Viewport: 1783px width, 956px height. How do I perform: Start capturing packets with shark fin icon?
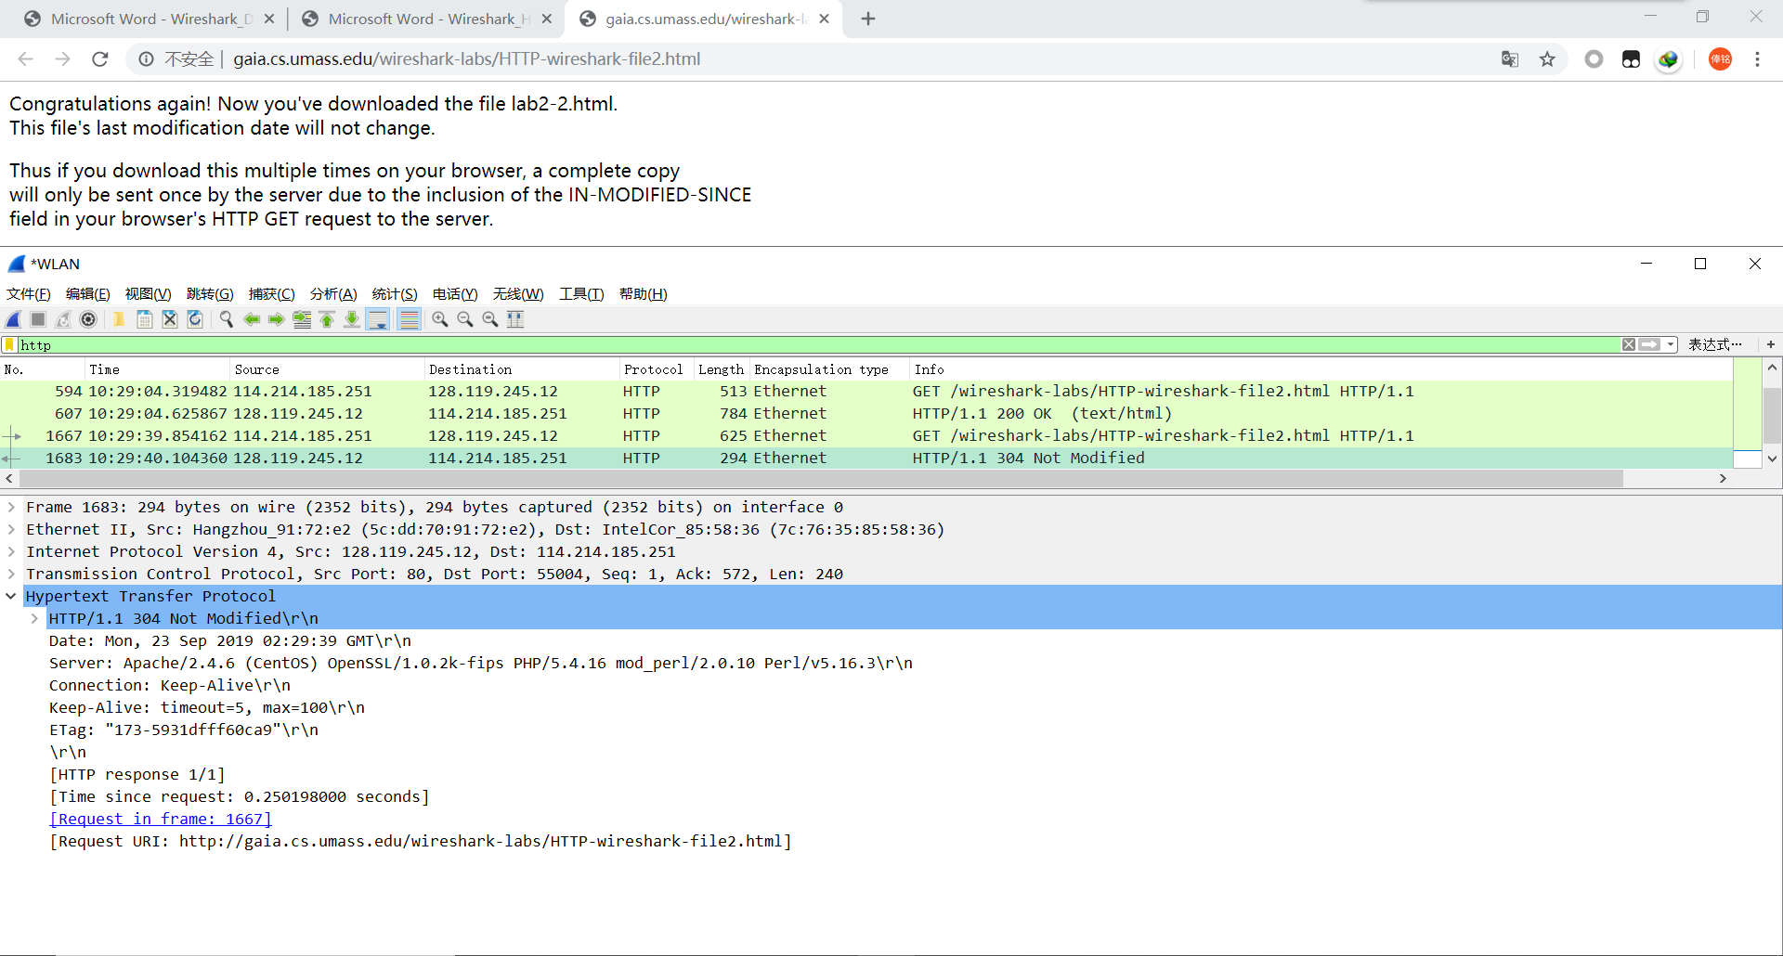tap(13, 319)
